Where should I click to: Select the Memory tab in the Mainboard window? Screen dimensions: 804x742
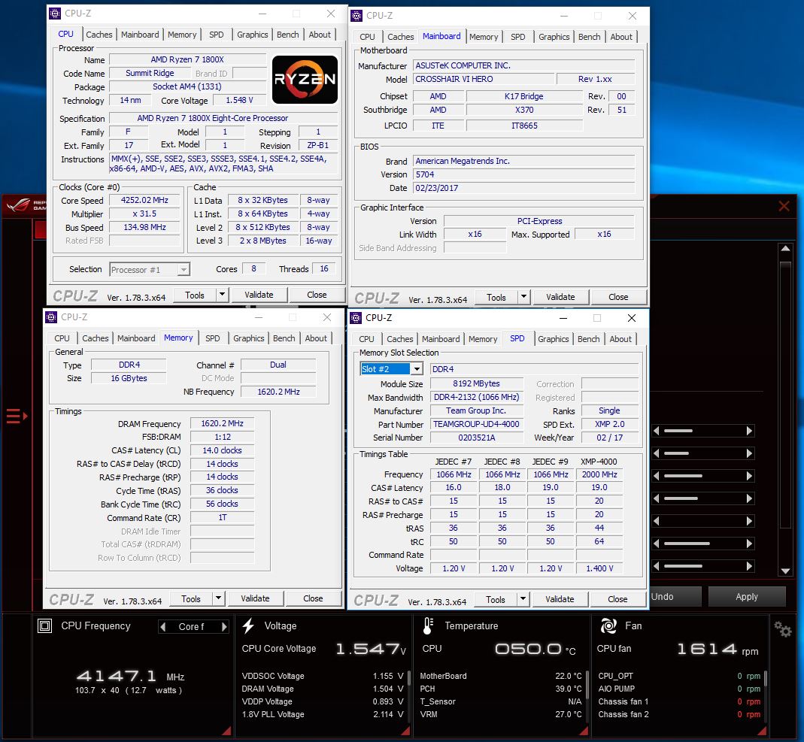point(483,37)
